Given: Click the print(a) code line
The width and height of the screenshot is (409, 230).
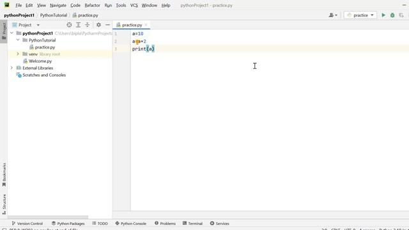Looking at the screenshot, I should [143, 49].
